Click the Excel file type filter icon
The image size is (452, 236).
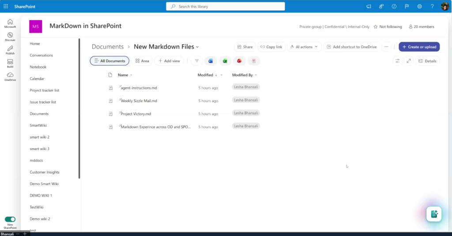225,61
